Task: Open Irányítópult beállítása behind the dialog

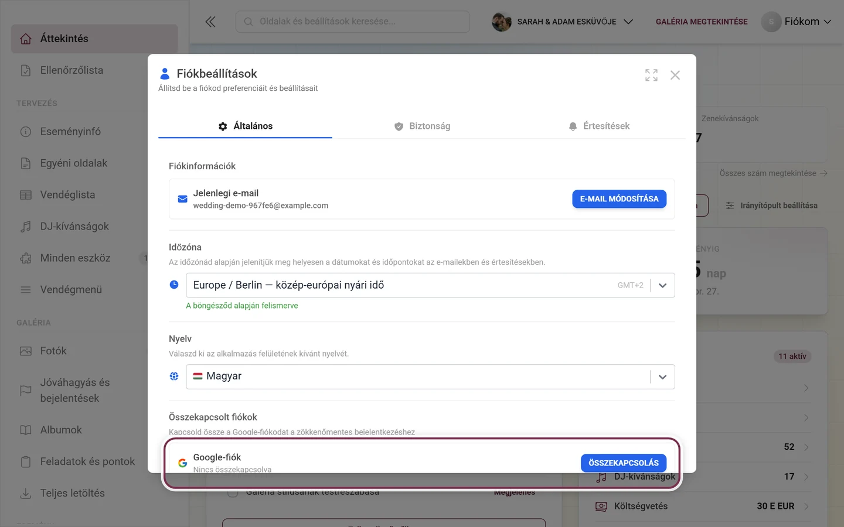Action: (771, 206)
